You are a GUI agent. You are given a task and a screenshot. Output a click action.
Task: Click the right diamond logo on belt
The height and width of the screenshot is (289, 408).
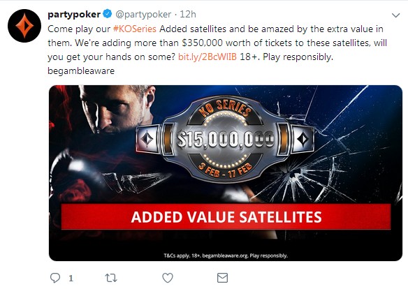303,139
